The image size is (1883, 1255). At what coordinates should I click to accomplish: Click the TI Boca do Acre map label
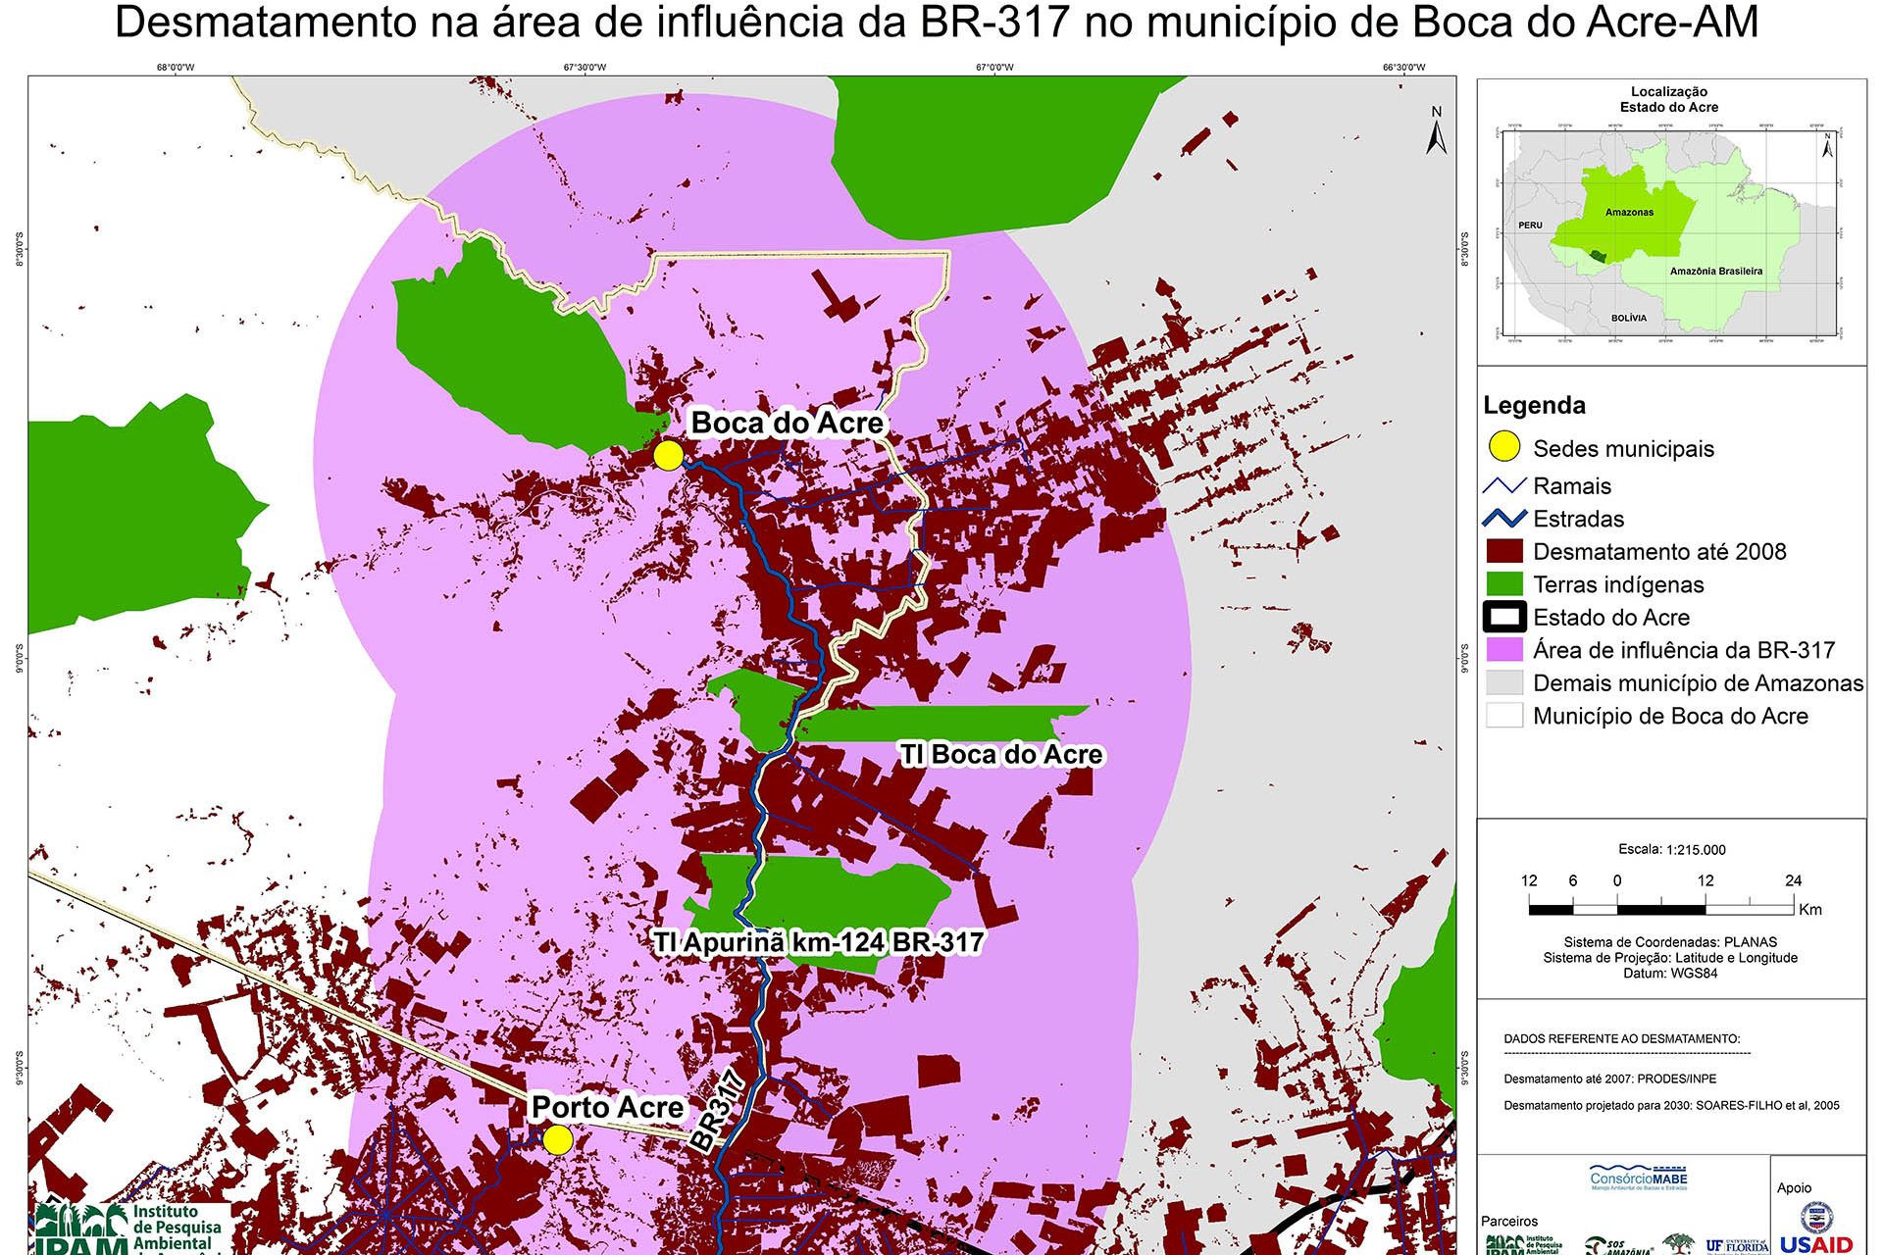coord(1001,755)
